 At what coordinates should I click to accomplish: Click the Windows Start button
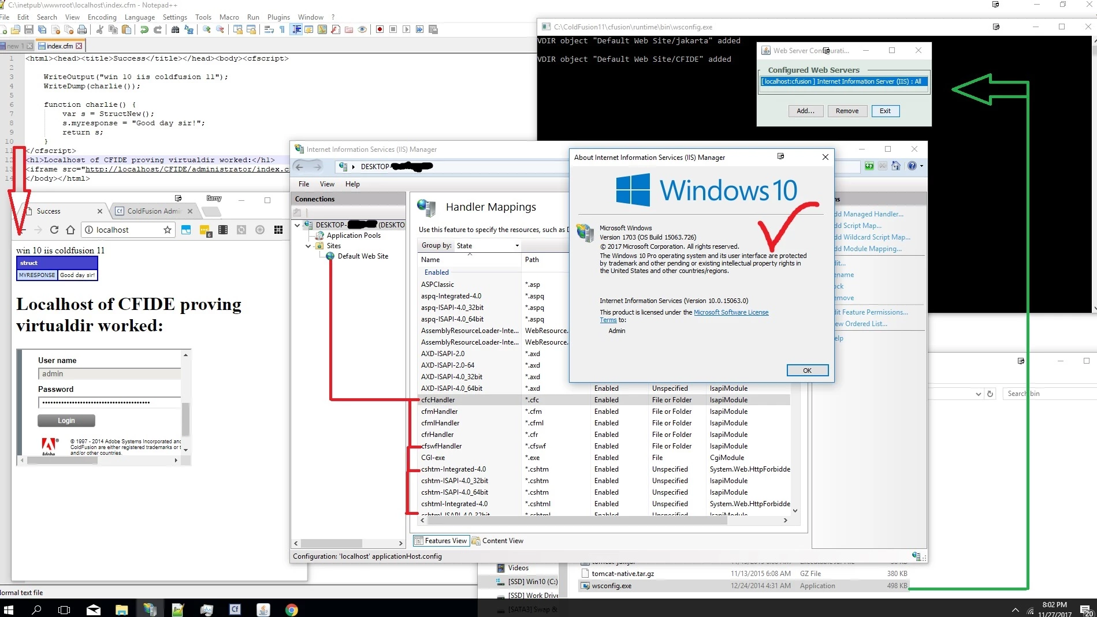click(8, 609)
